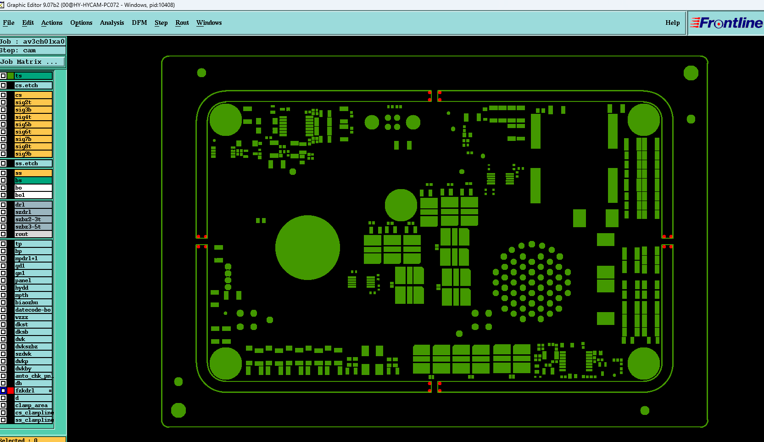Select the auto_chk_pnl layer name
This screenshot has height=442, width=764.
(33, 376)
